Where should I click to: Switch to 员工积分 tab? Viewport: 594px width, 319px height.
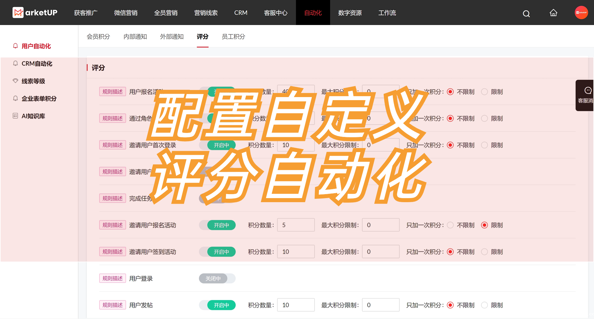(234, 36)
